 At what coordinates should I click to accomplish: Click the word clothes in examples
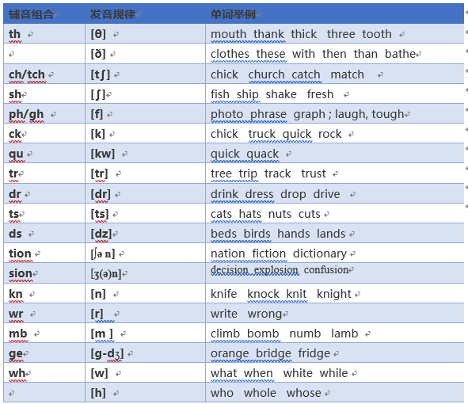pyautogui.click(x=230, y=54)
